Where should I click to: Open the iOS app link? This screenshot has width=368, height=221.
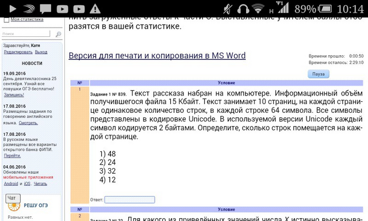click(x=27, y=184)
